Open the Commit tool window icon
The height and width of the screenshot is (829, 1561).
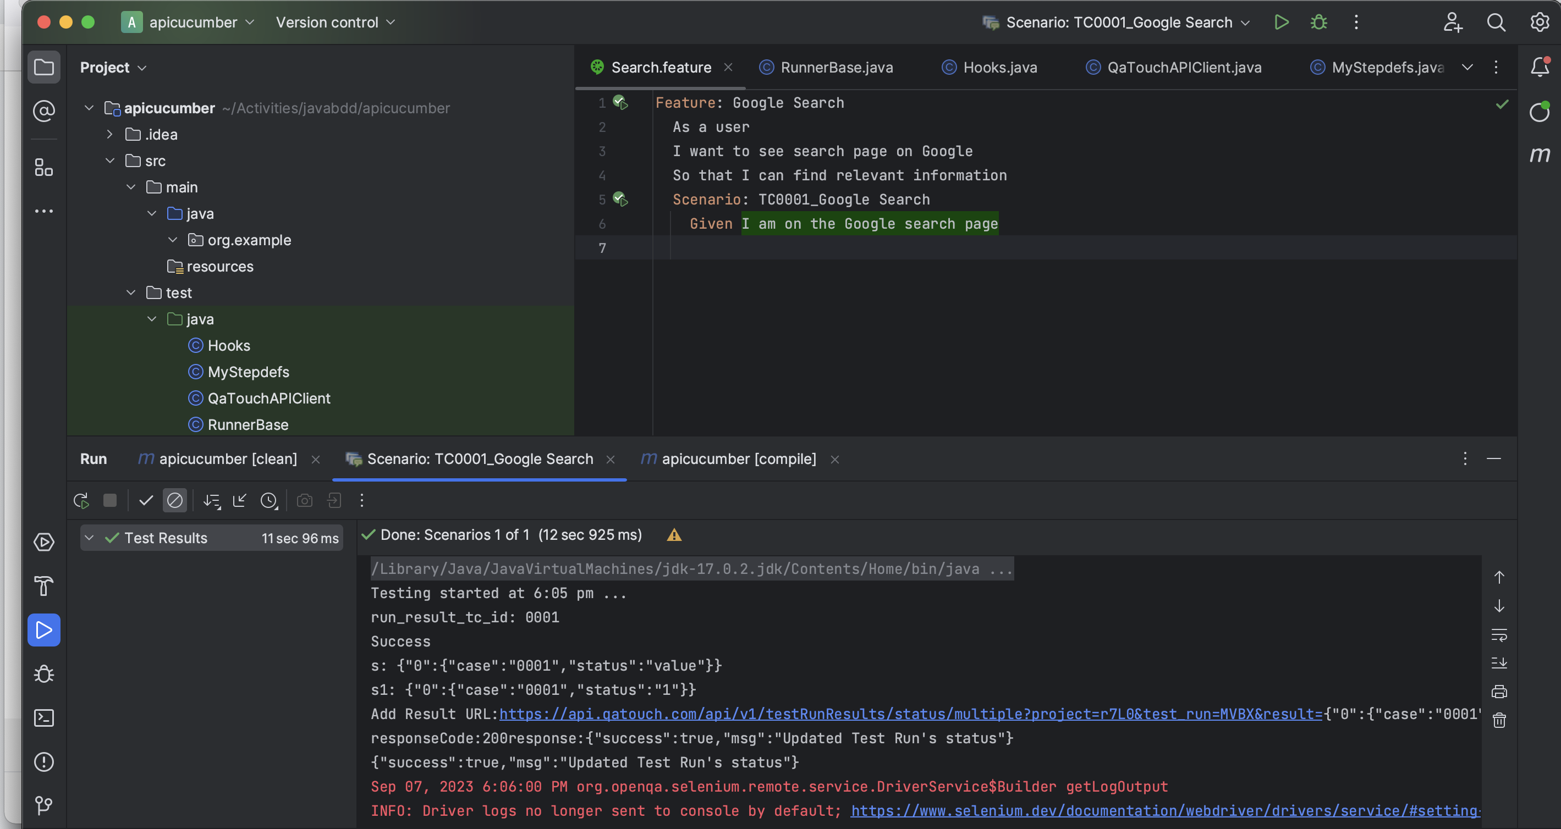(43, 111)
